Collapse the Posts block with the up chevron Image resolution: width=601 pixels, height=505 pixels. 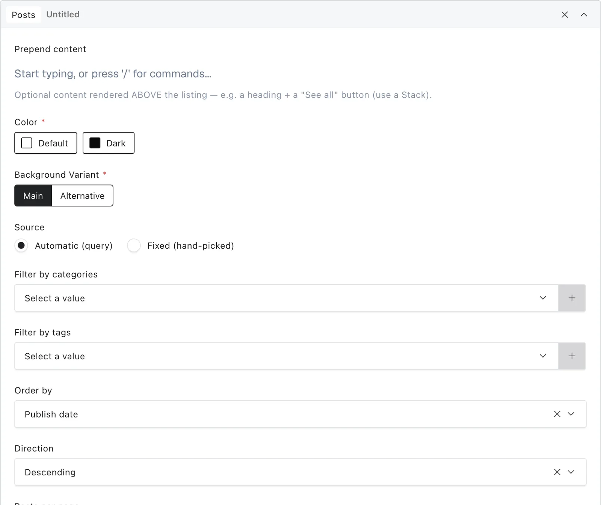pos(584,15)
